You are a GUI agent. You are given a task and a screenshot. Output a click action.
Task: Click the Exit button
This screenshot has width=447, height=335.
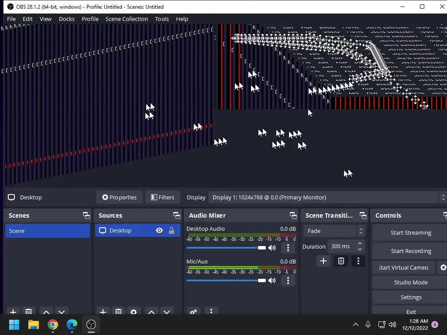pyautogui.click(x=410, y=311)
